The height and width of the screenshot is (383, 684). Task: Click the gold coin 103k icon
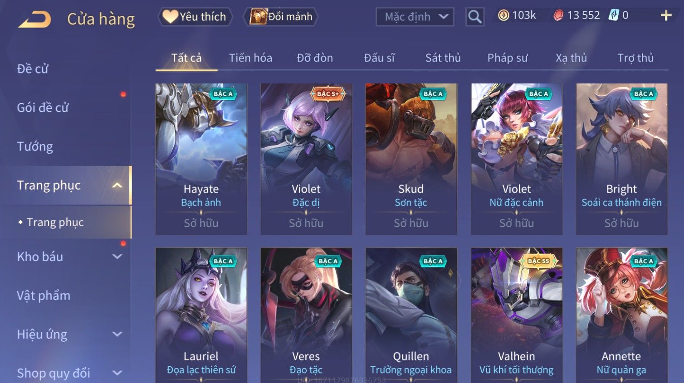click(503, 15)
